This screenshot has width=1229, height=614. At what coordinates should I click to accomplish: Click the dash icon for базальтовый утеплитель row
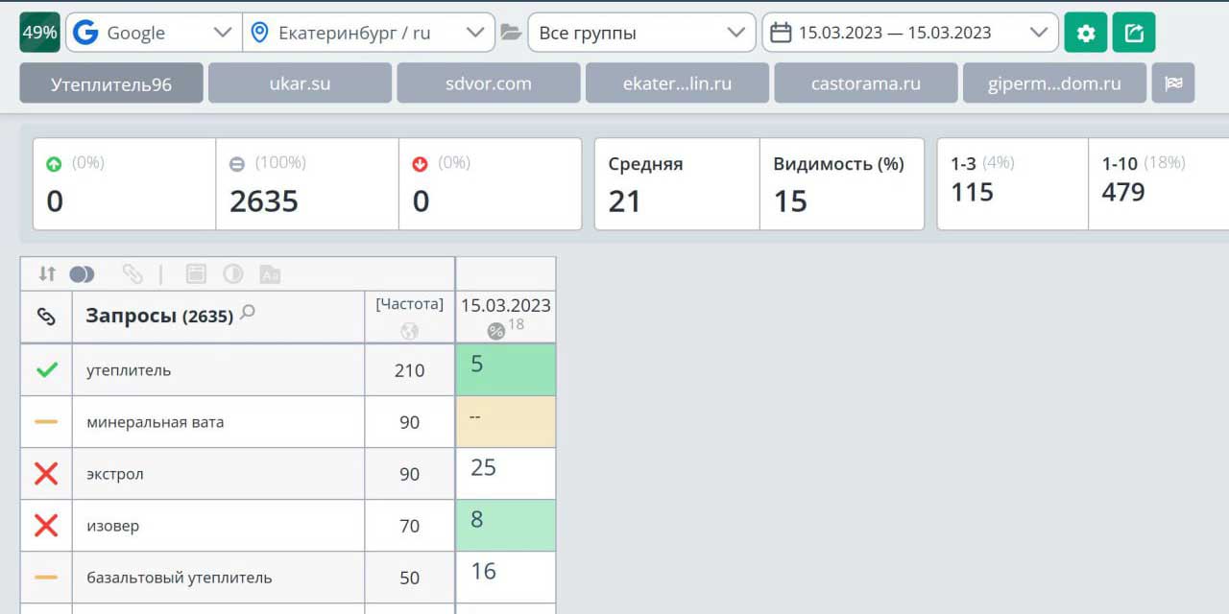pos(46,578)
